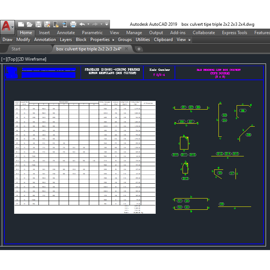Viewport: 270px width, 270px height.
Task: Switch to the Express Tools ribbon tab
Action: 234,33
